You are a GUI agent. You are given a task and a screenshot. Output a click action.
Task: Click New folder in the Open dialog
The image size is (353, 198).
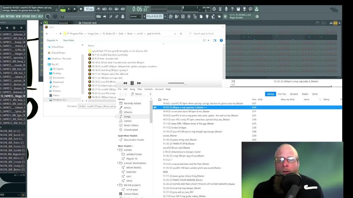69,40
